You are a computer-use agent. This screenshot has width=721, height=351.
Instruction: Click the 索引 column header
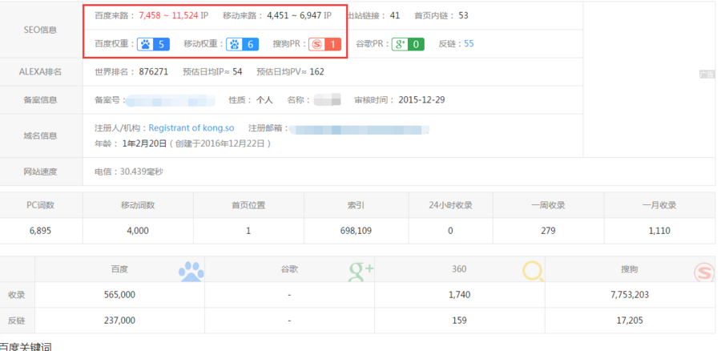[x=356, y=206]
